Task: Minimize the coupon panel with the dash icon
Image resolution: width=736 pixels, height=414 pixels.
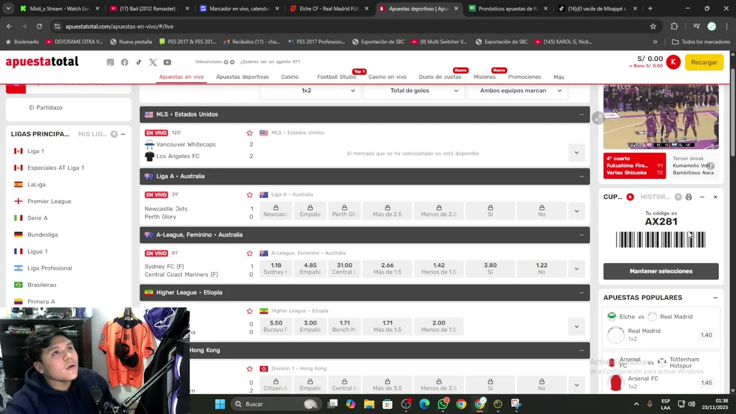Action: tap(702, 197)
